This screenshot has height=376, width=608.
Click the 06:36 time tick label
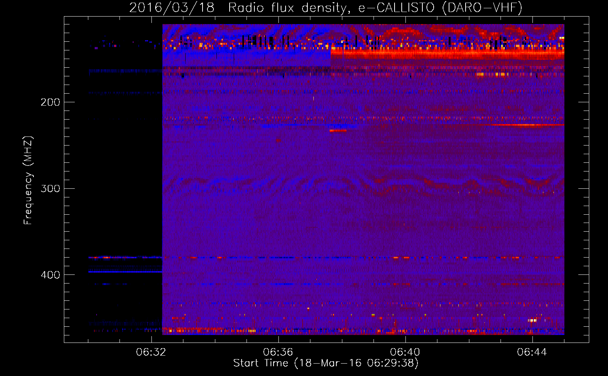click(278, 352)
